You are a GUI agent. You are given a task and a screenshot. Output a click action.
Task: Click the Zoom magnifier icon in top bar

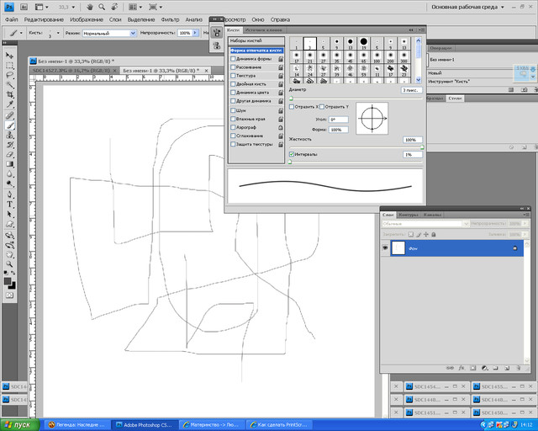pos(102,7)
